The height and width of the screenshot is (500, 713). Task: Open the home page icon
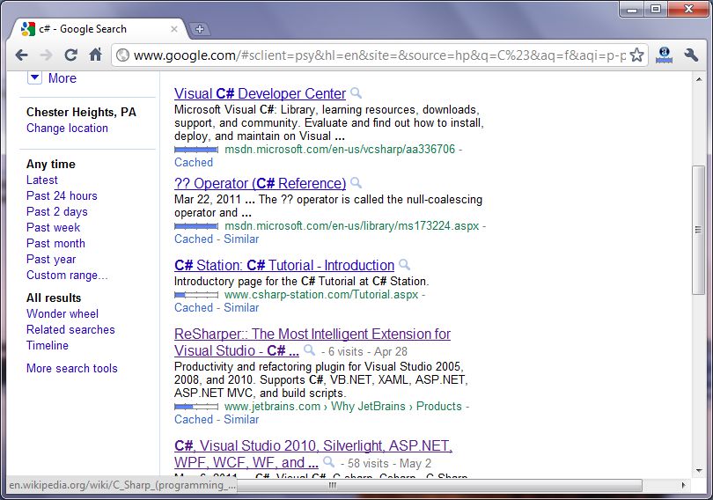pos(95,55)
